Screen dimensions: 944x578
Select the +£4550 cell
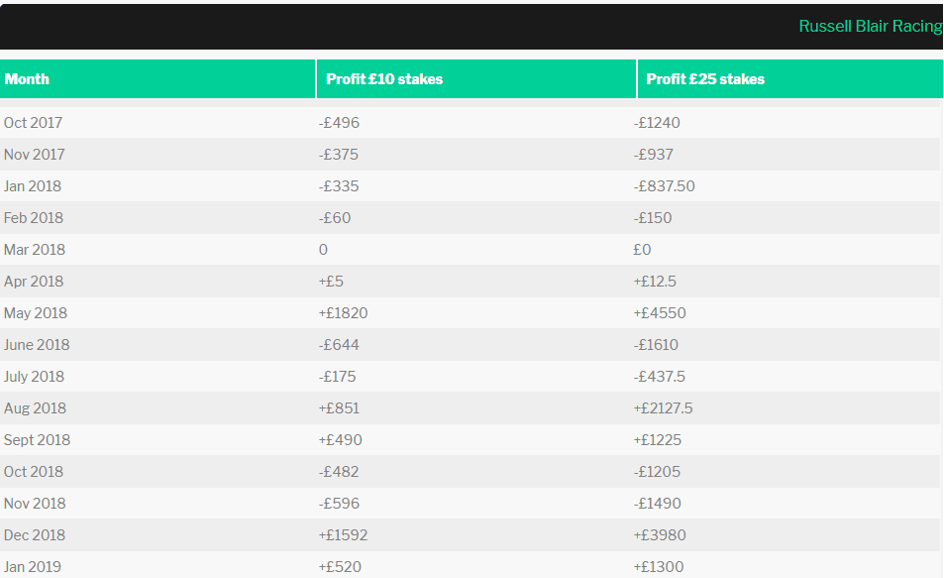(660, 313)
